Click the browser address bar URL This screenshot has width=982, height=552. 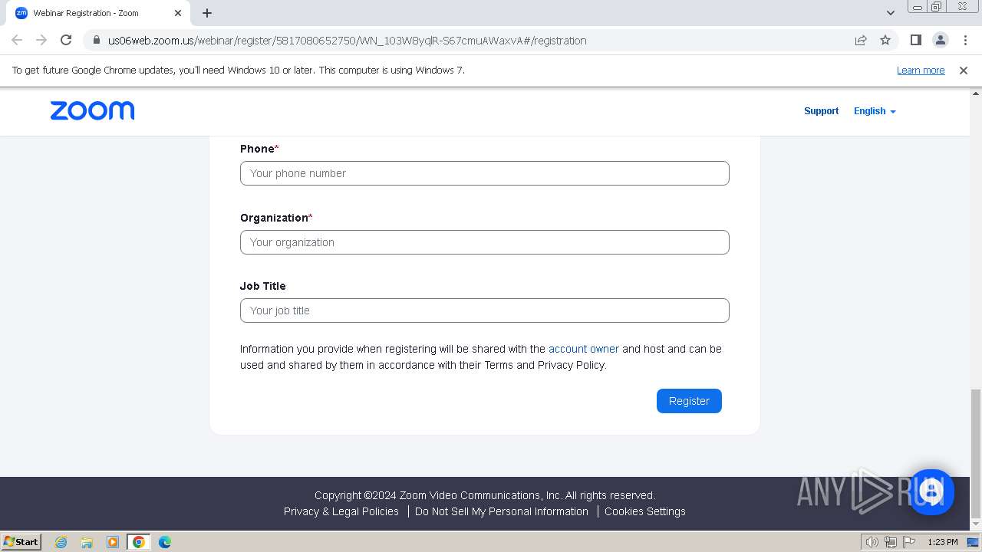pyautogui.click(x=347, y=41)
